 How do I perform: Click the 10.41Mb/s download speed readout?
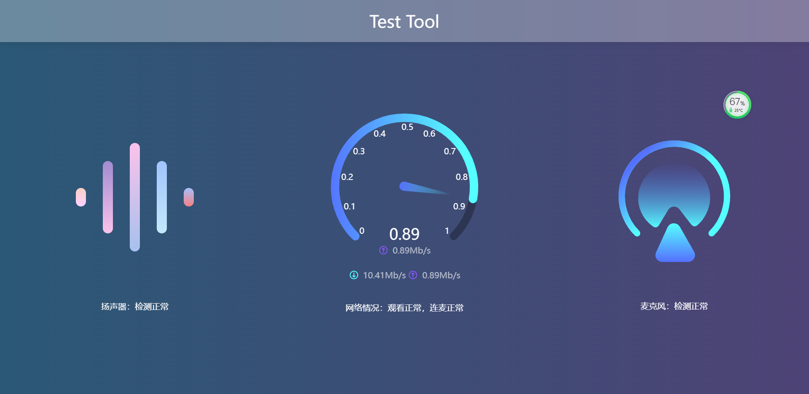pyautogui.click(x=384, y=275)
